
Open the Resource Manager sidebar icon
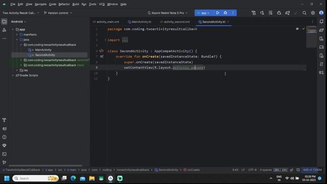pyautogui.click(x=4, y=30)
